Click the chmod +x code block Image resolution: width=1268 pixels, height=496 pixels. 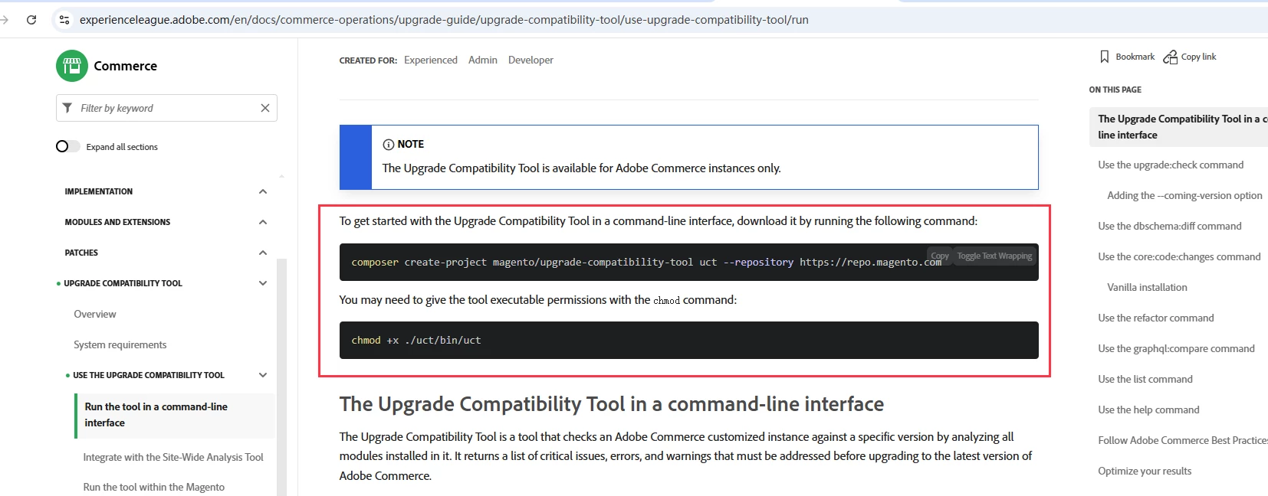click(689, 340)
